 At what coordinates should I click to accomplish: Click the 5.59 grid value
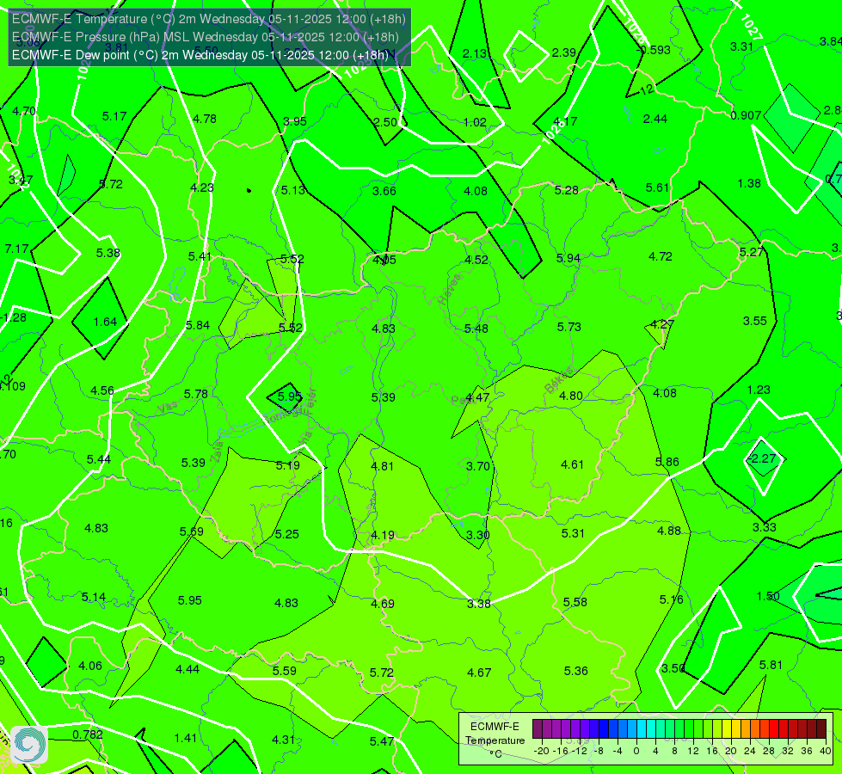(x=284, y=671)
